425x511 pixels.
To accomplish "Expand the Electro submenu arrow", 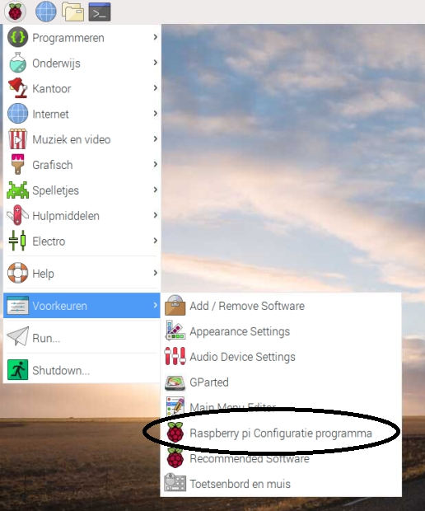I will (156, 241).
